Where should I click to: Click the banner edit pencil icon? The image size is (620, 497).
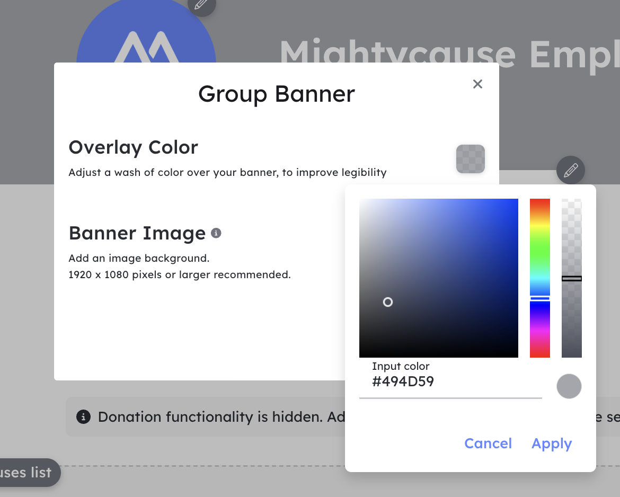(570, 170)
